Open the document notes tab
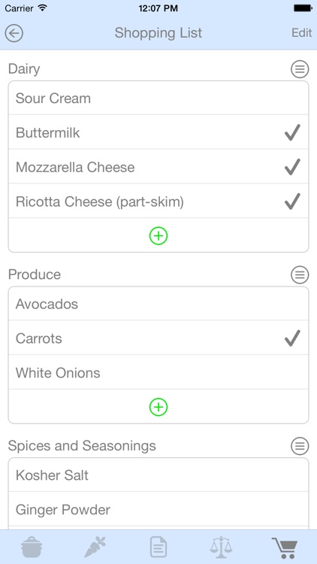Image resolution: width=317 pixels, height=564 pixels. tap(158, 547)
